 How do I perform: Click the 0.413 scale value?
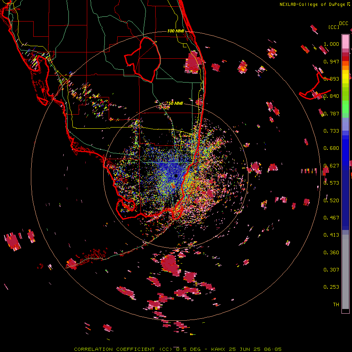[331, 235]
